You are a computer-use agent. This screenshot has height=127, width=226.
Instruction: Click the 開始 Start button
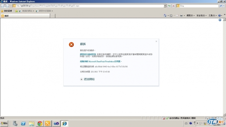tap(4, 123)
